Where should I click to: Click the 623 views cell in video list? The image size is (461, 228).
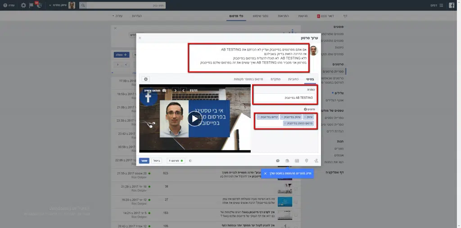tap(166, 173)
